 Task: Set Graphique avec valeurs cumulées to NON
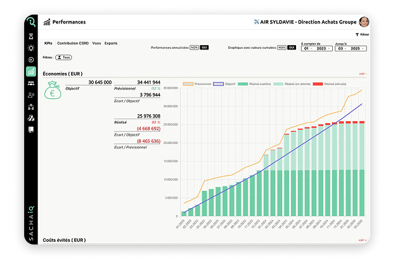(x=281, y=48)
